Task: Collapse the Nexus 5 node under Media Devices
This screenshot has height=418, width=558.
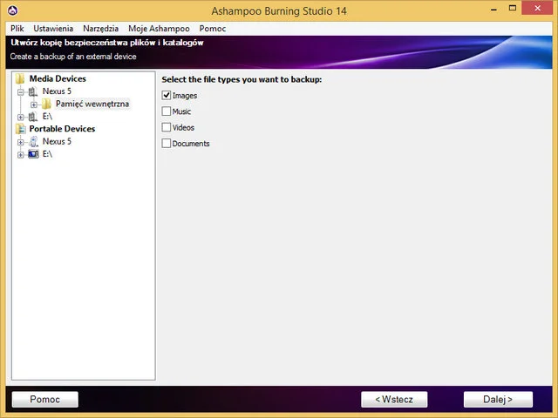Action: pos(21,91)
